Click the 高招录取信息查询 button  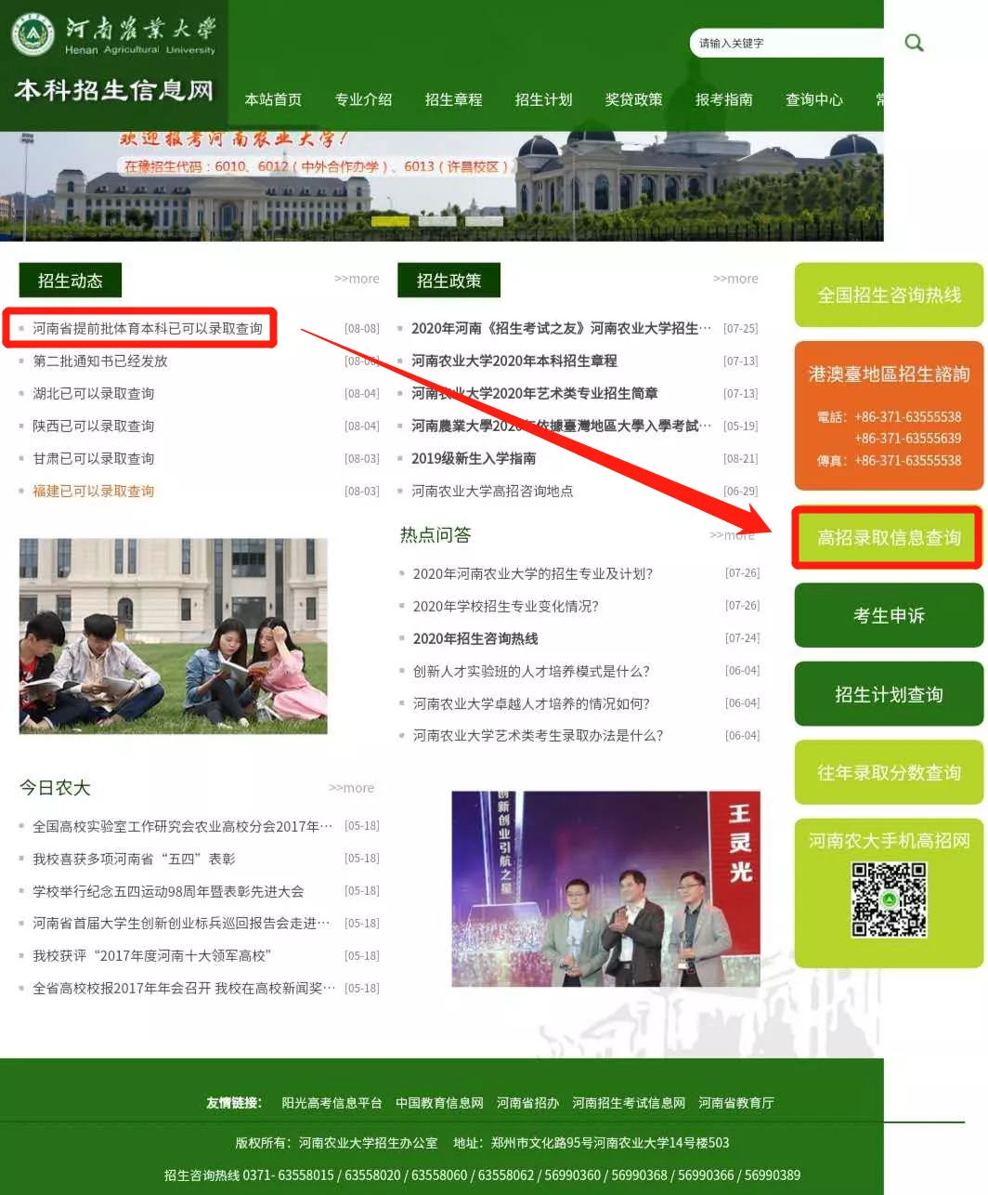888,537
